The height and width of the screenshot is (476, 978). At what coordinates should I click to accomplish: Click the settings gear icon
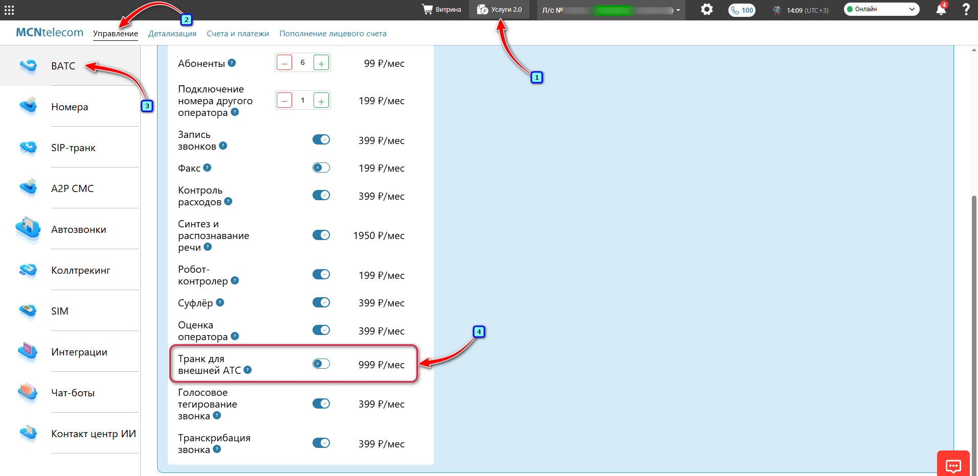coord(706,10)
